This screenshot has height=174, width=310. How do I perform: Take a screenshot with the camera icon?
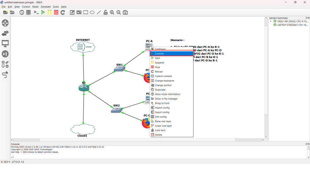[125, 12]
